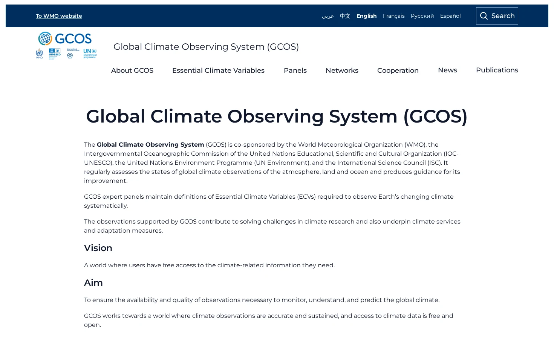The width and height of the screenshot is (554, 348).
Task: Switch language to Chinese
Action: tap(345, 16)
